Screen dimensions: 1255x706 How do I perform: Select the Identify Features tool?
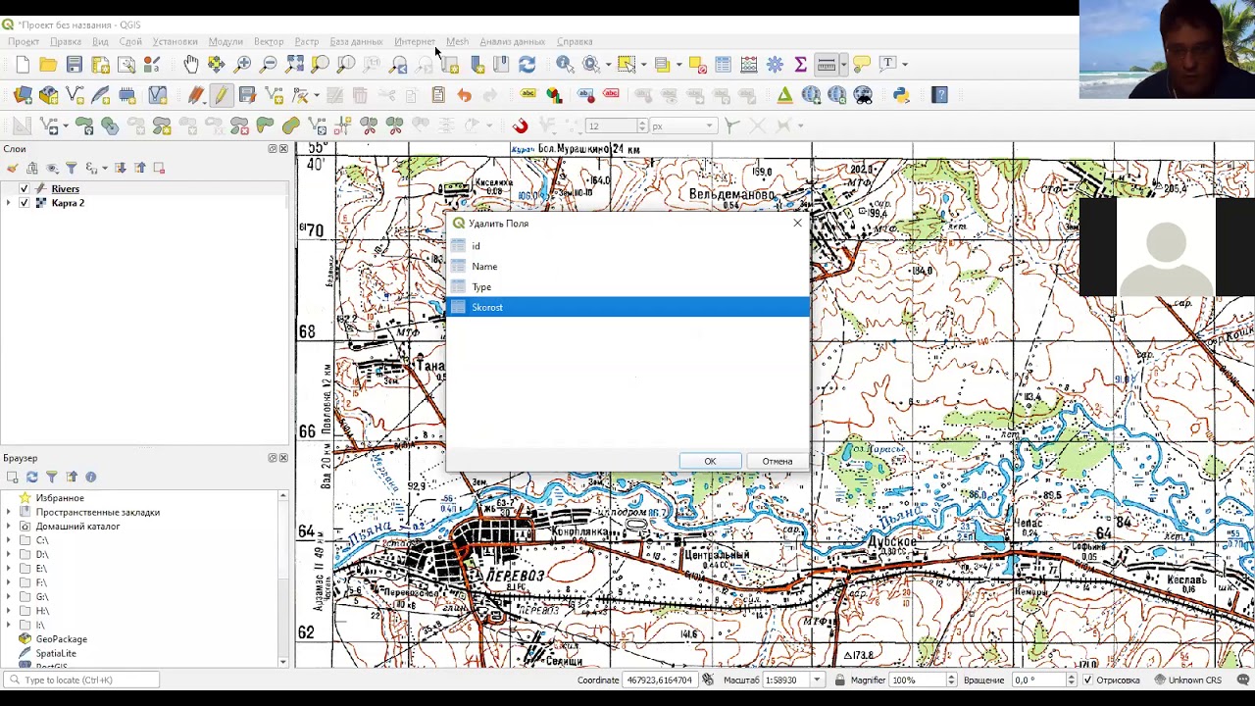(x=565, y=65)
